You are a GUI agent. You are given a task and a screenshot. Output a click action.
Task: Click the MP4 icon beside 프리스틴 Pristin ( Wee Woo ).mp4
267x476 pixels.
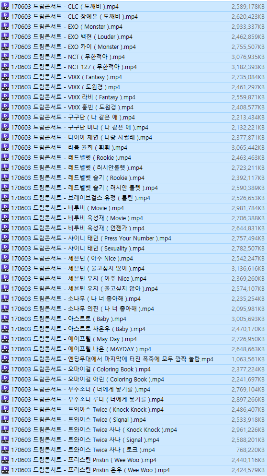(x=5, y=460)
